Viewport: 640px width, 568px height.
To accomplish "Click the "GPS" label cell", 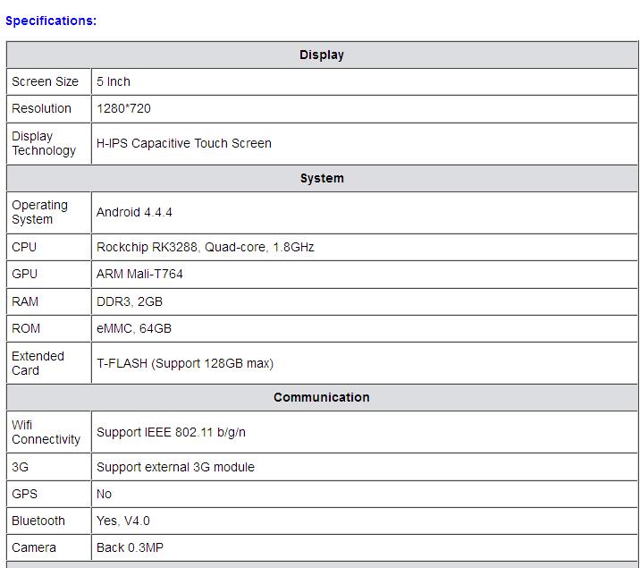I will click(48, 494).
